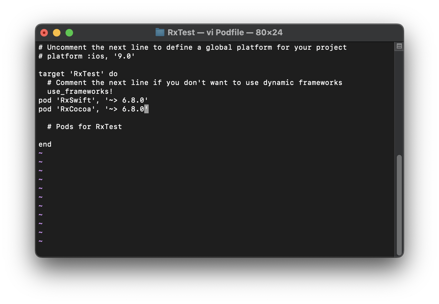The width and height of the screenshot is (439, 304).
Task: Close the terminal with the red button
Action: coord(44,33)
